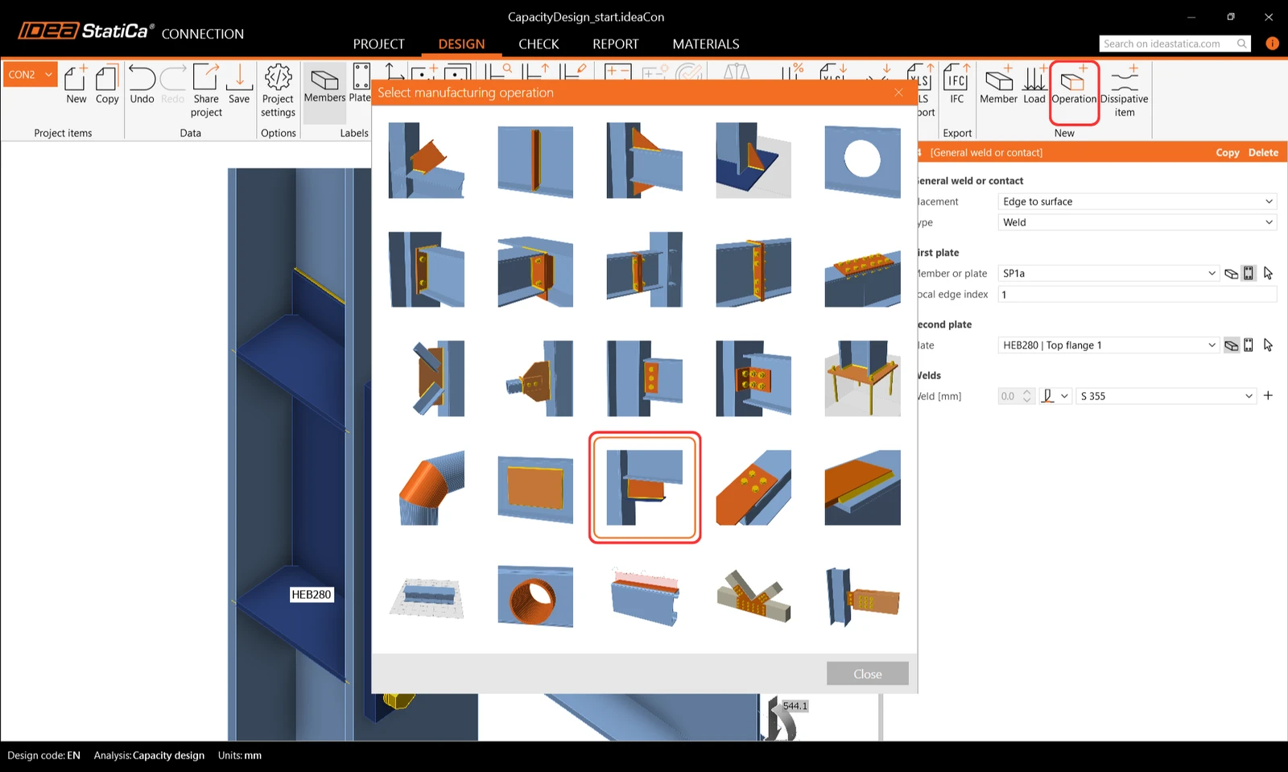Viewport: 1288px width, 772px height.
Task: Add a new Member
Action: 998,85
